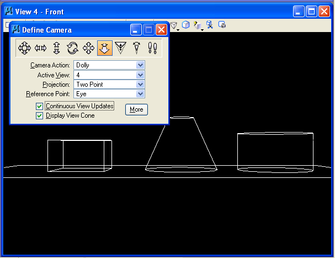Select the Lens Focal Length icon
This screenshot has width=335, height=258.
(121, 48)
